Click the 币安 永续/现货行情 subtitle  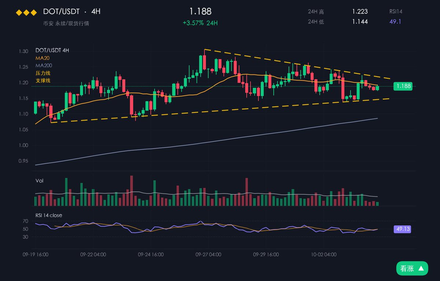tap(66, 23)
